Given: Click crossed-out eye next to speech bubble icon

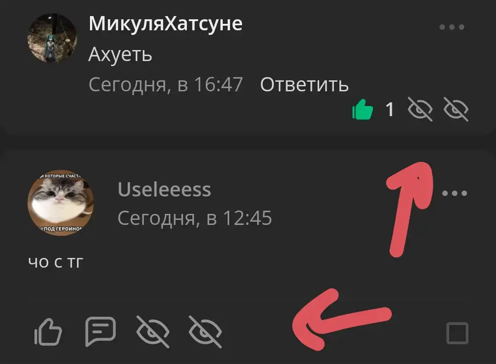Looking at the screenshot, I should tap(153, 332).
